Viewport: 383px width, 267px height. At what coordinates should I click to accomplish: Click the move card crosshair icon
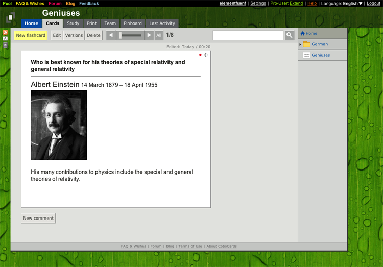(x=206, y=55)
